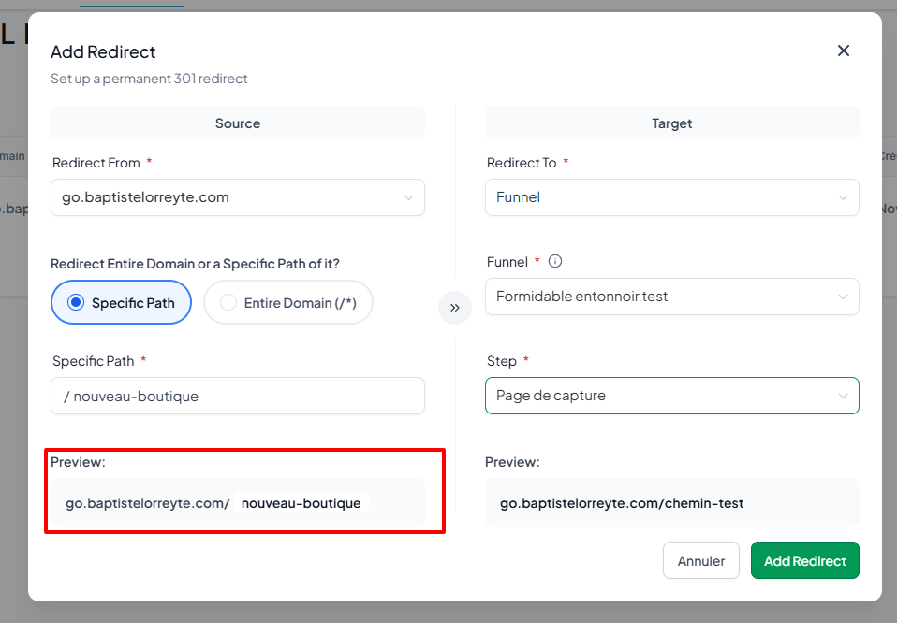897x623 pixels.
Task: Click the target preview URL chemin-test
Action: tap(622, 503)
